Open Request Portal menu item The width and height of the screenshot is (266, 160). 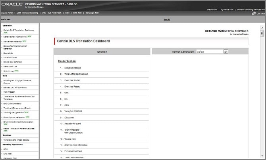[7, 13]
